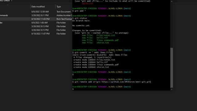Click 'create mode 100644 shoron.txt' line

[91, 67]
